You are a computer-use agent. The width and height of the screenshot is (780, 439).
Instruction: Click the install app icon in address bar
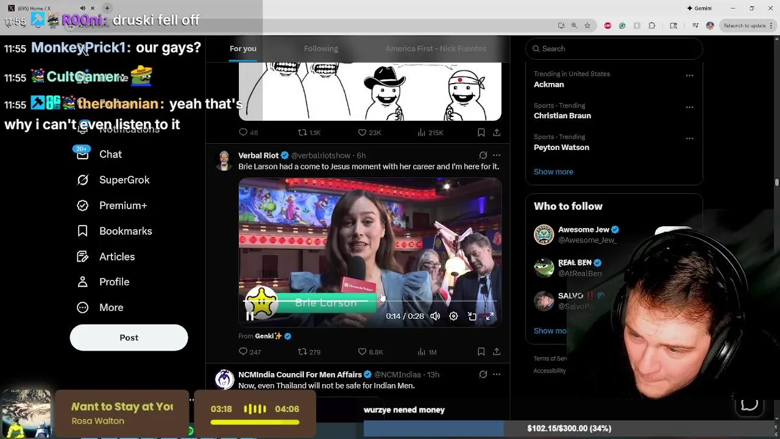pyautogui.click(x=561, y=26)
